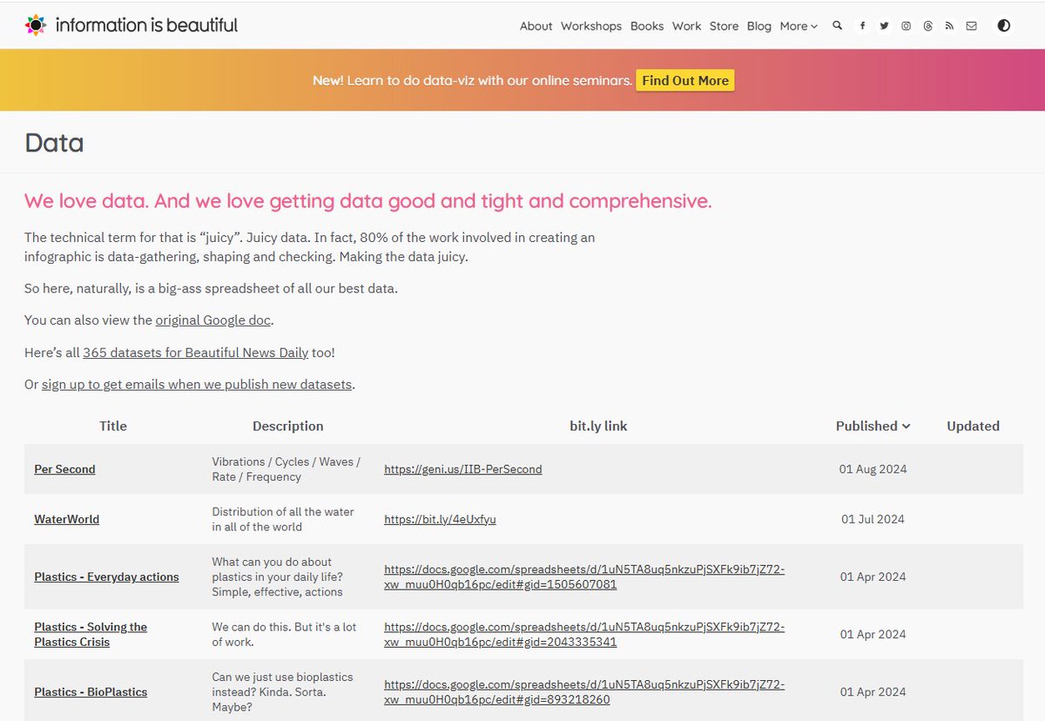1045x721 pixels.
Task: Click the Updated column header
Action: coord(973,426)
